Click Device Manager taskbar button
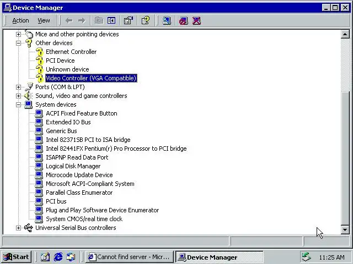The width and height of the screenshot is (353, 264). tap(220, 257)
